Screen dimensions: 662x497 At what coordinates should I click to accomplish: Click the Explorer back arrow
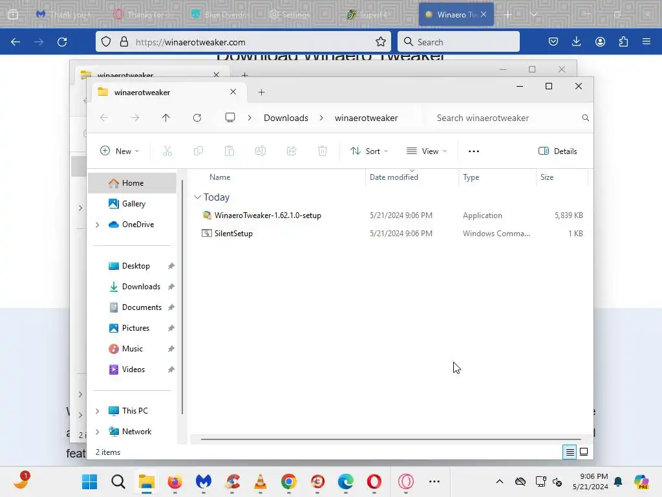104,118
